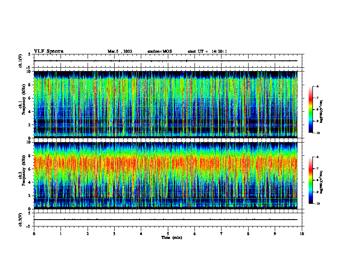The height and width of the screenshot is (262, 340).
Task: Click inside the ch.2 spectrogram panel
Action: [x=166, y=176]
